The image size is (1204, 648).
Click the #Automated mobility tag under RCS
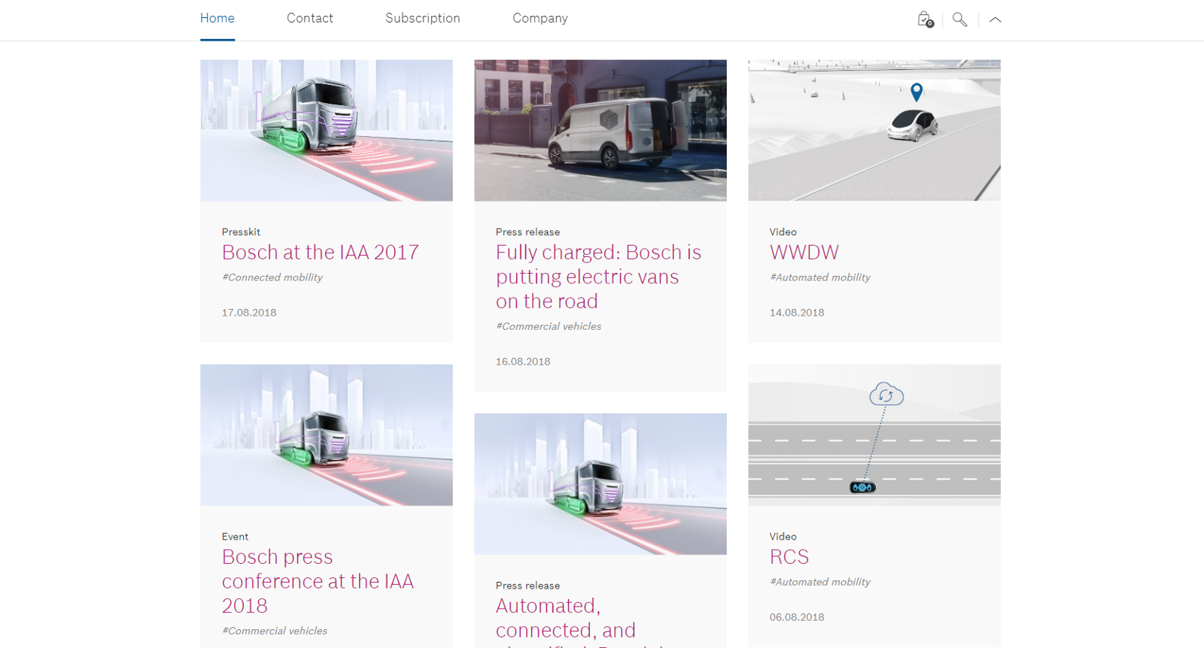pyautogui.click(x=820, y=582)
